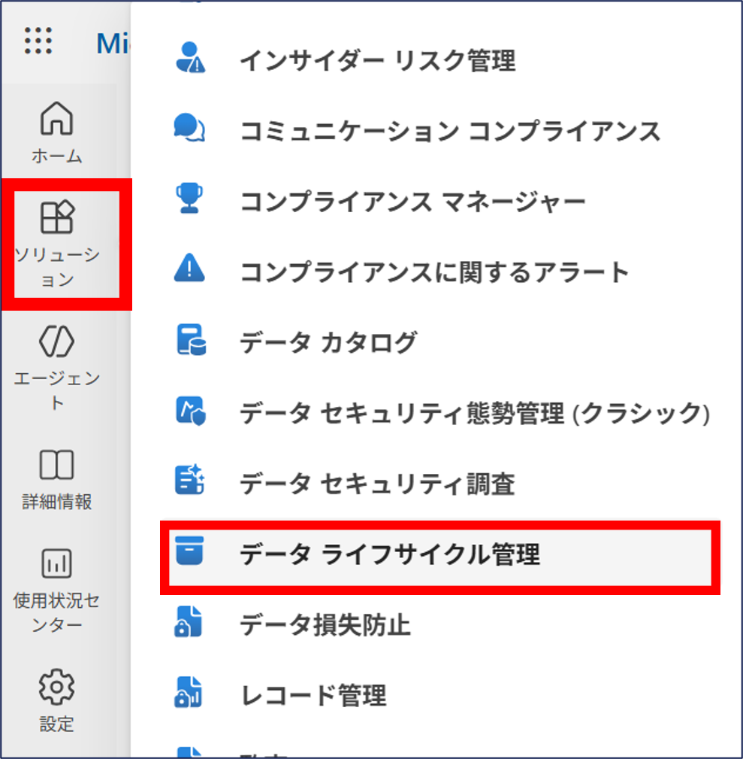
Task: Click the 使用状況センター label in sidebar
Action: pos(56,613)
